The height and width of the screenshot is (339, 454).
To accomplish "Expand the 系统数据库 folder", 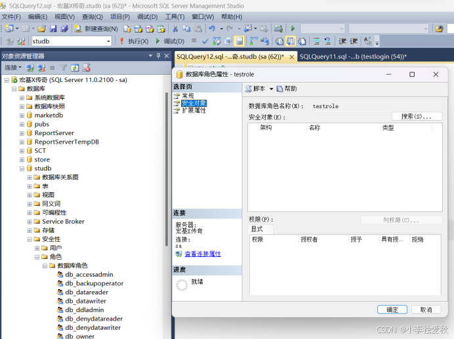I will [22, 98].
